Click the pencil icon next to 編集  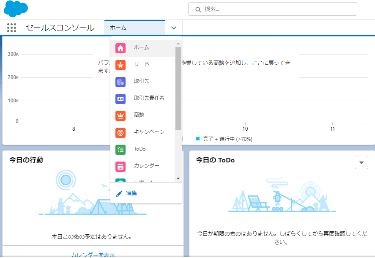119,193
